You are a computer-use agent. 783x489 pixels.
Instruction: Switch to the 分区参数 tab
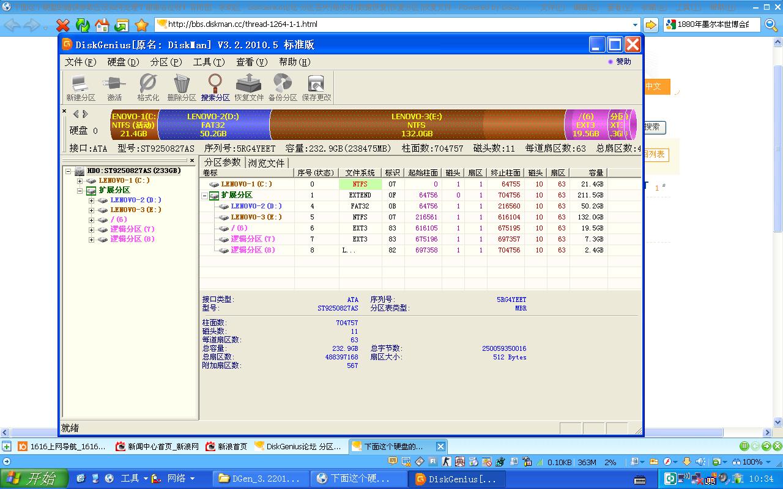point(223,162)
